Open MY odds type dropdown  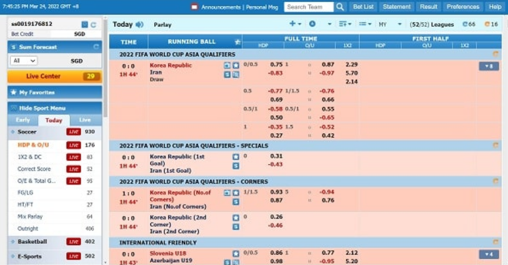tap(390, 24)
